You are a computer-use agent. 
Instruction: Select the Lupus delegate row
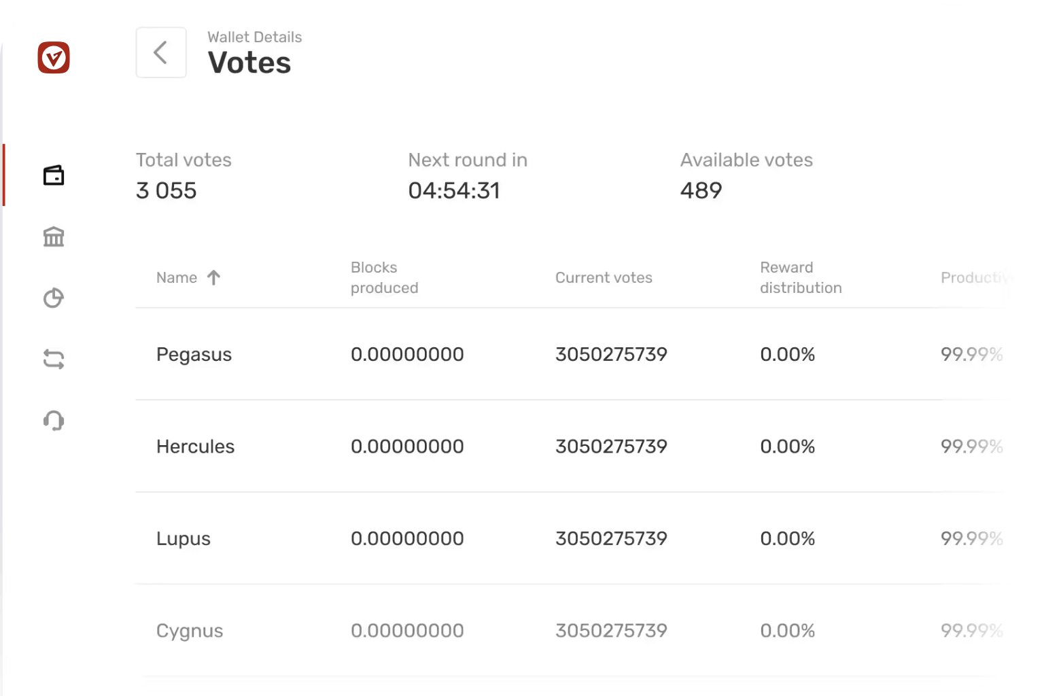point(184,538)
